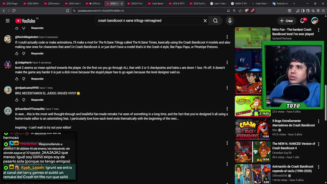Screen dimensions: 327x184
Task: Like the @mijaelcueva9990 comment
Action: pyautogui.click(x=17, y=100)
